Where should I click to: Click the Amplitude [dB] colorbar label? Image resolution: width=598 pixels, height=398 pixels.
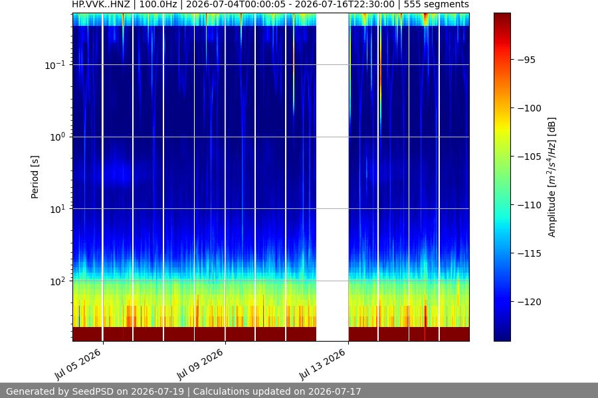point(552,177)
